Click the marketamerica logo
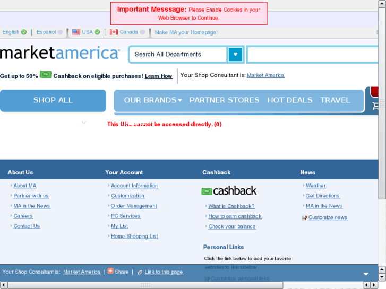Image resolution: width=386 pixels, height=289 pixels. pyautogui.click(x=60, y=54)
